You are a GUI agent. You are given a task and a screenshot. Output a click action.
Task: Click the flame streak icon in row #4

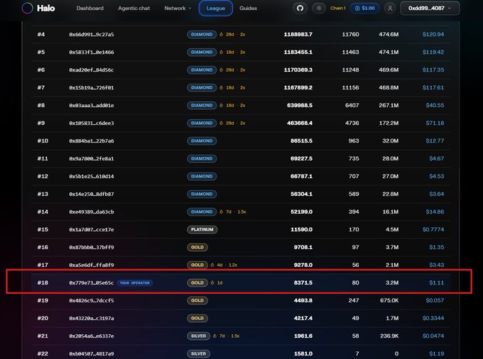[221, 35]
